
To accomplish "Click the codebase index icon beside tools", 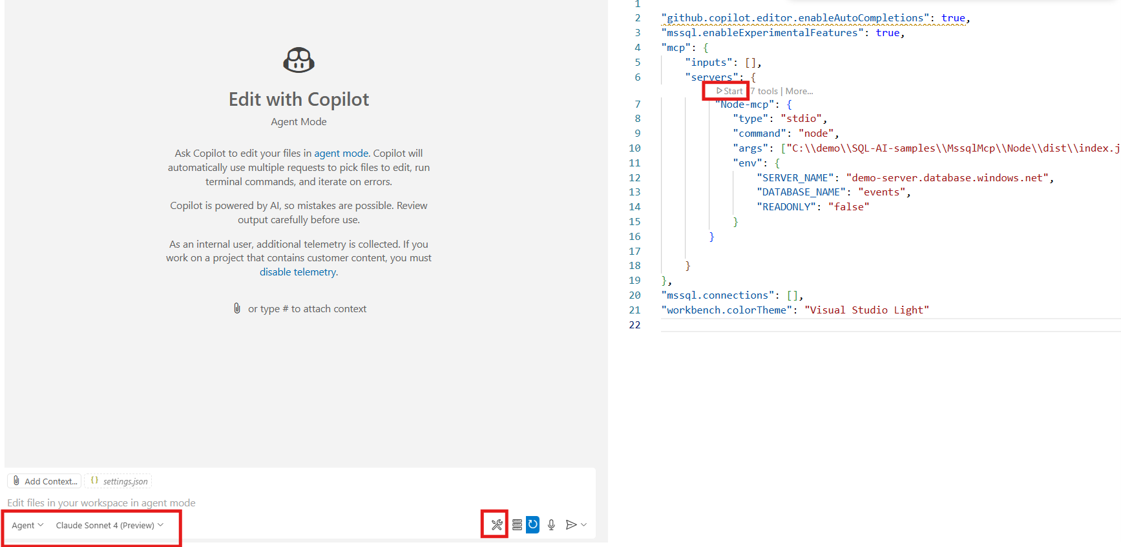I will [x=517, y=524].
